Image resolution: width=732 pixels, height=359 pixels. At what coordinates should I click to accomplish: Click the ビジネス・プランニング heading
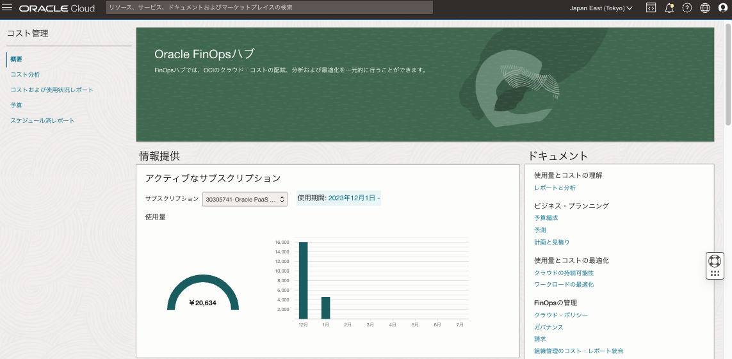click(x=571, y=205)
